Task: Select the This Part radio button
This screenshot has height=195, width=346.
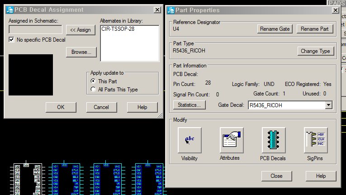Action: (94, 81)
